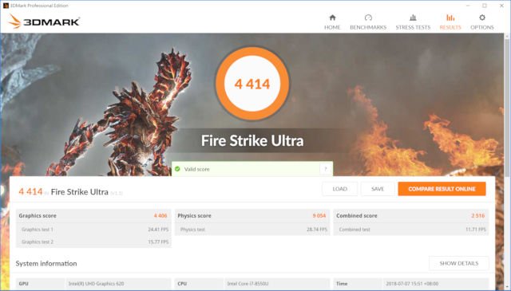511x291 pixels.
Task: Open the Options gear icon
Action: click(482, 18)
